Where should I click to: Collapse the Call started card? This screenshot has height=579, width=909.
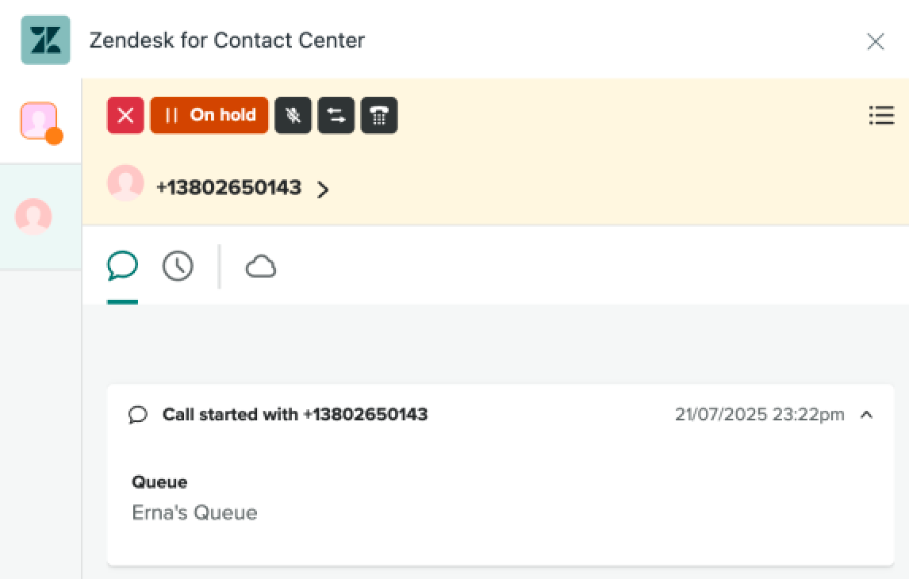point(867,415)
